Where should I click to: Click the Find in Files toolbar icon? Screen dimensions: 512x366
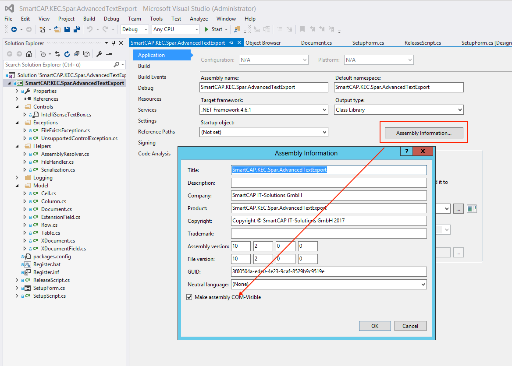[238, 29]
